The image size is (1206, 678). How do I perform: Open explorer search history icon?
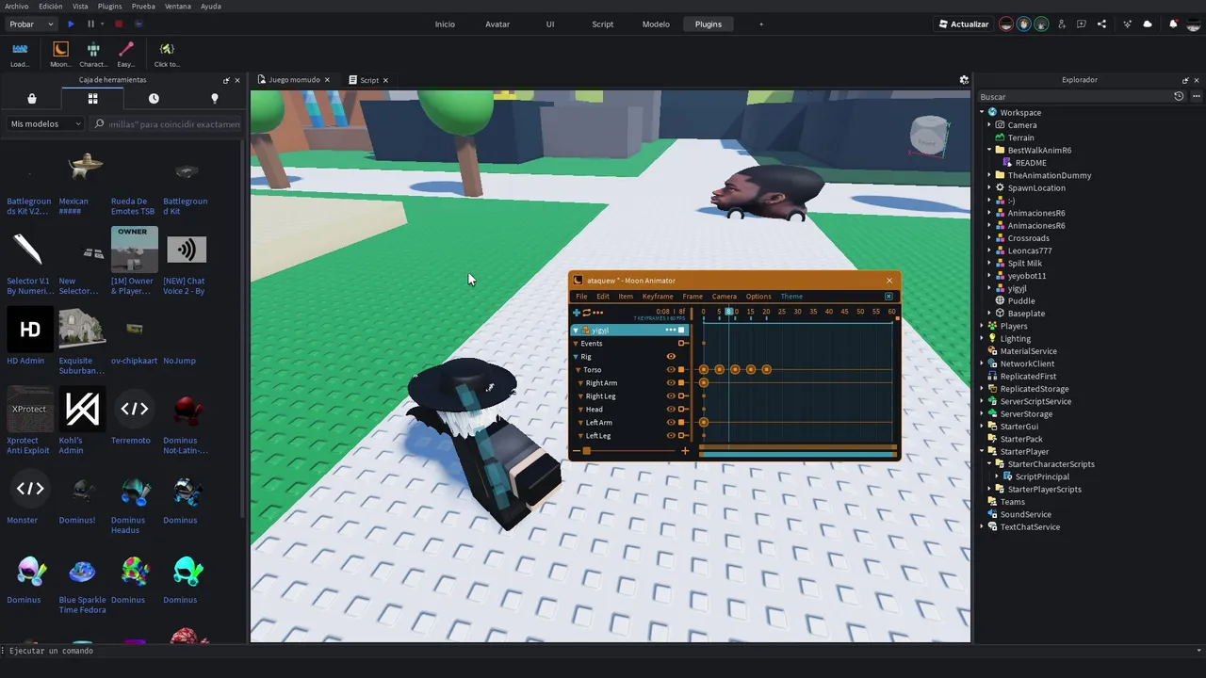click(1179, 96)
